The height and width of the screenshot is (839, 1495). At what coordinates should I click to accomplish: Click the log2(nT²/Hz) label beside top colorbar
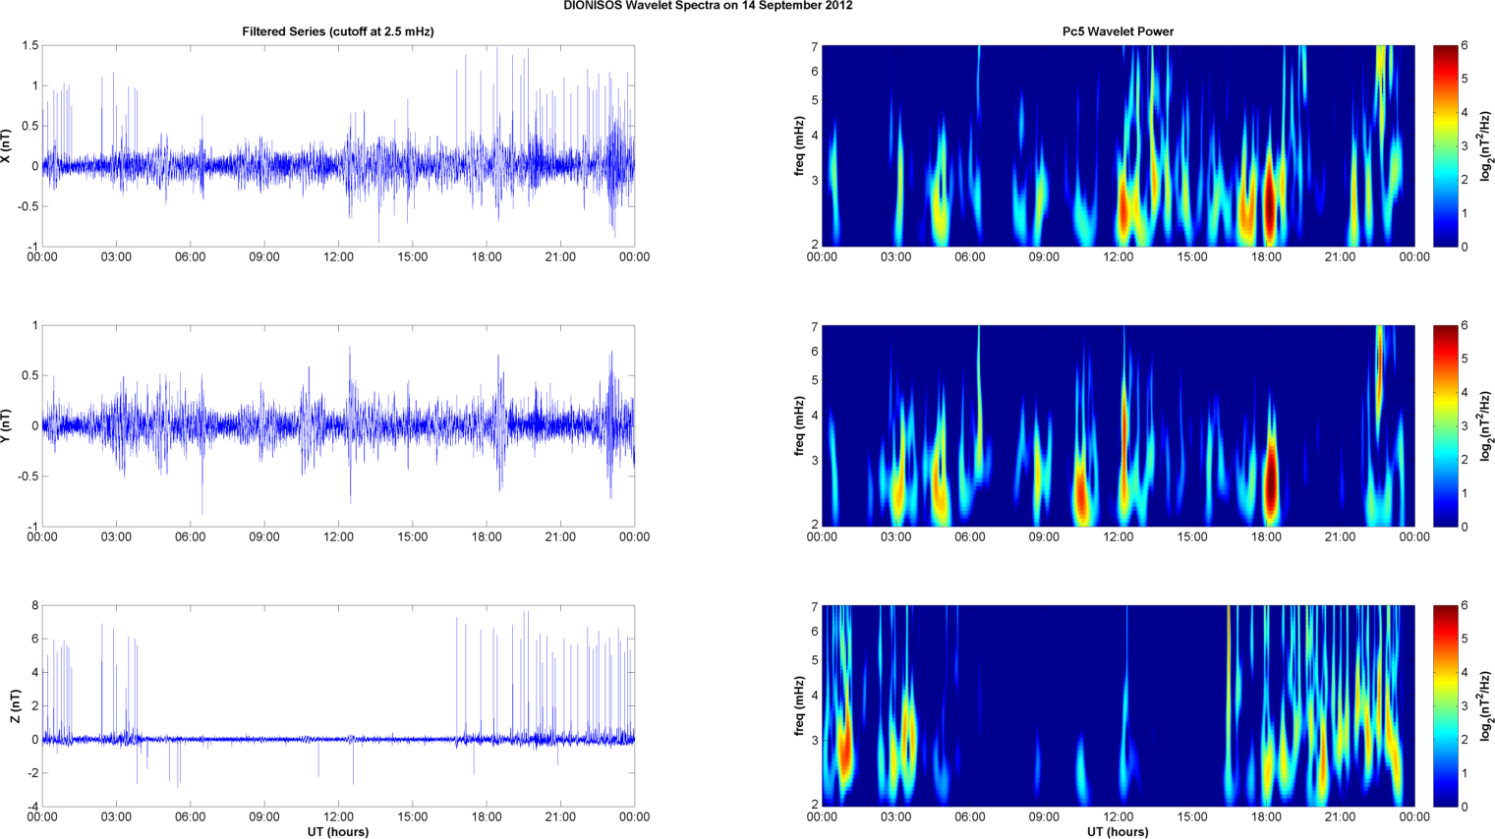(1486, 145)
